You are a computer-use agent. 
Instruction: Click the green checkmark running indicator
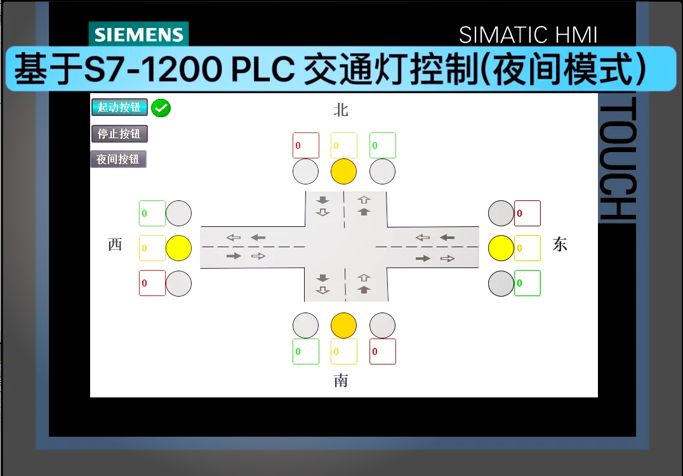(x=161, y=108)
